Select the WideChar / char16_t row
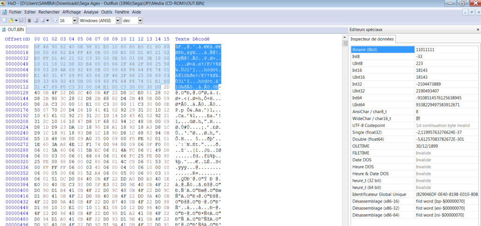This screenshot has height=226, width=481. point(415,119)
